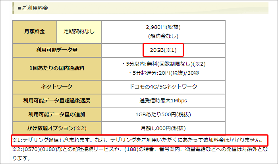The width and height of the screenshot is (278, 164).
Task: Click the ※2 footnote about (0570)(0180)
Action: [140, 154]
